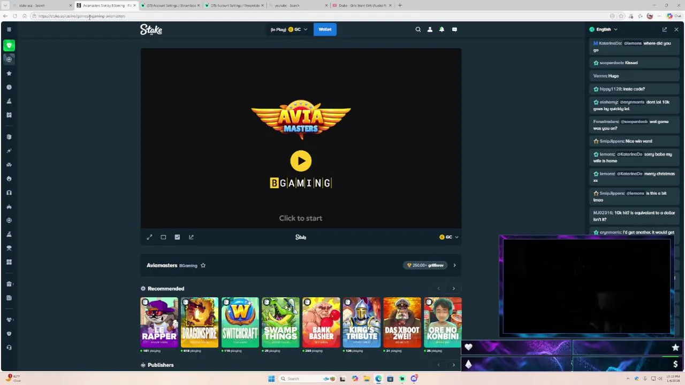Open the GC currency selector below game
Image resolution: width=685 pixels, height=385 pixels.
[449, 237]
